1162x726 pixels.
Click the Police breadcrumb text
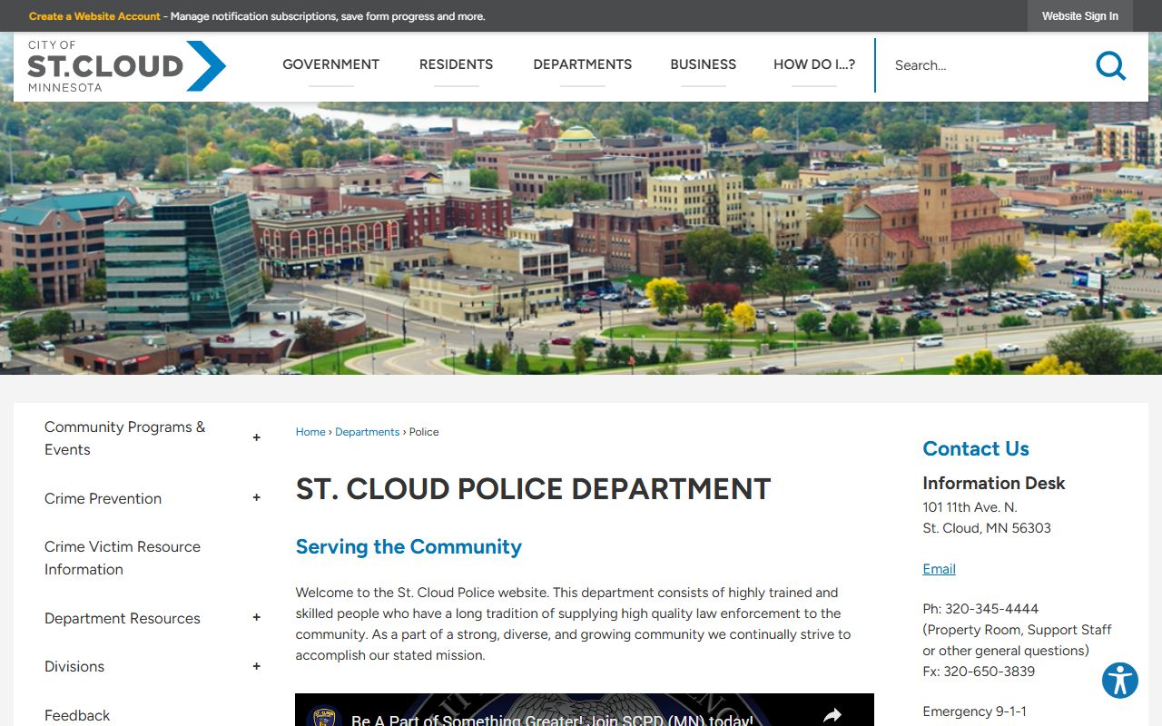click(x=424, y=432)
